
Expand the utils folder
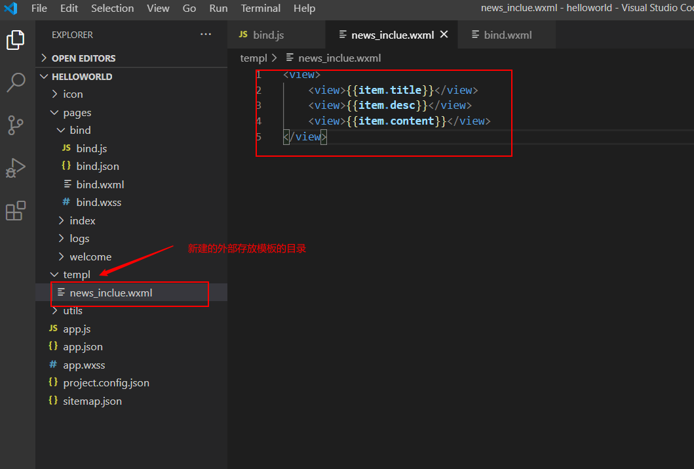[x=54, y=310]
